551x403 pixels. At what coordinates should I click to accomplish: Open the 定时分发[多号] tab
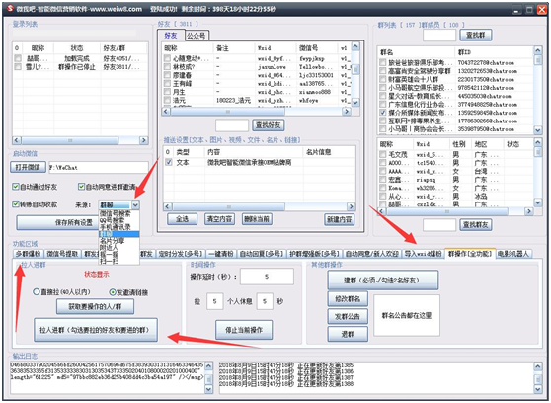point(181,254)
